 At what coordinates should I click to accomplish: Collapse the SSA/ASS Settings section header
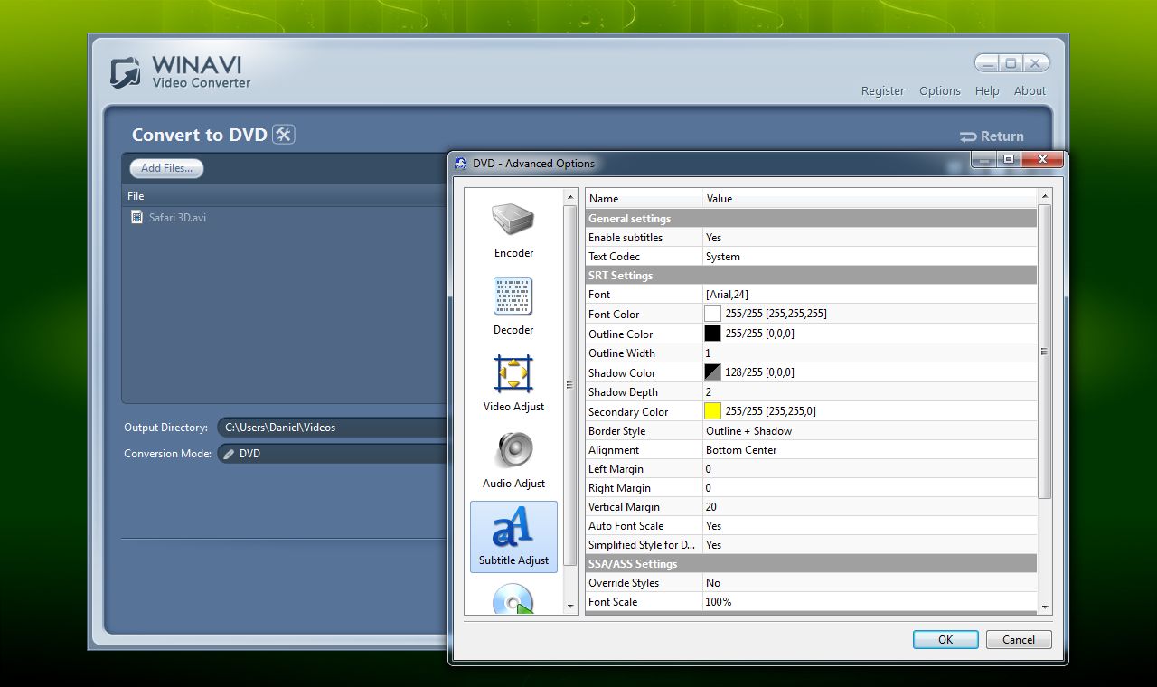click(x=811, y=564)
